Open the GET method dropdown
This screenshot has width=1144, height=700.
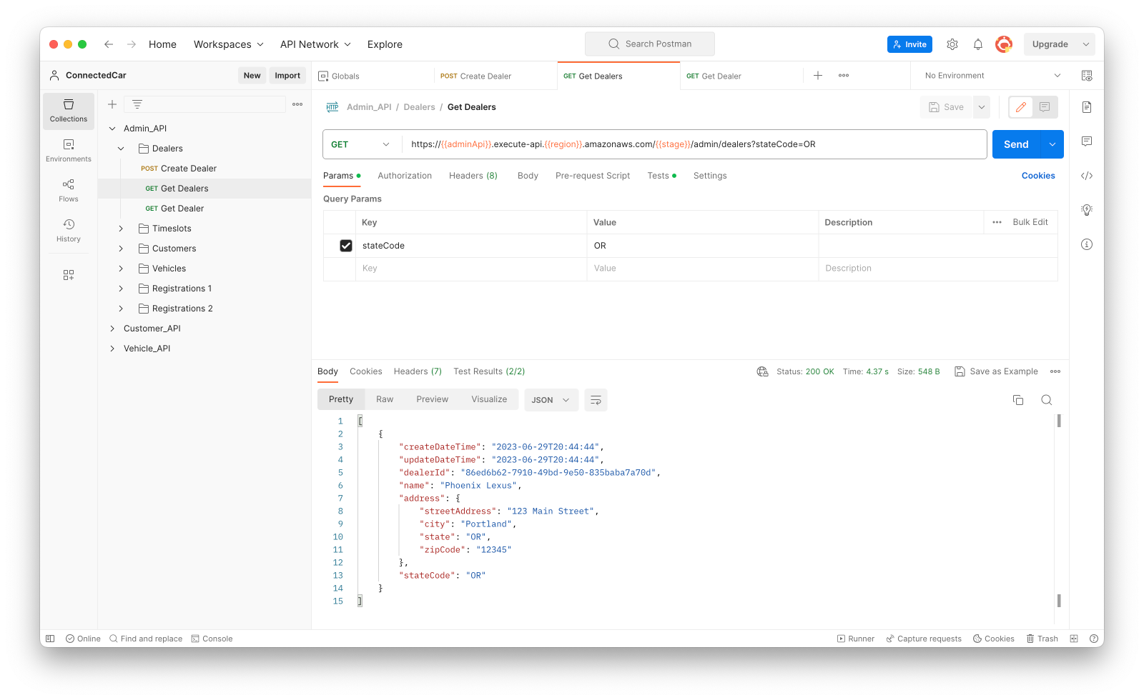(361, 144)
